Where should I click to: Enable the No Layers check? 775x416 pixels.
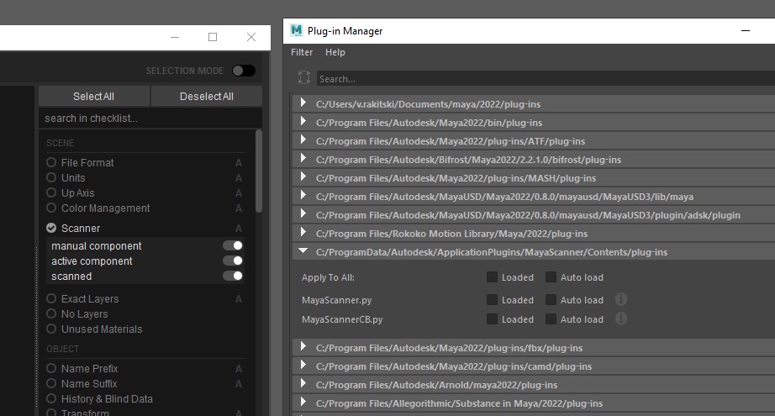click(x=51, y=313)
